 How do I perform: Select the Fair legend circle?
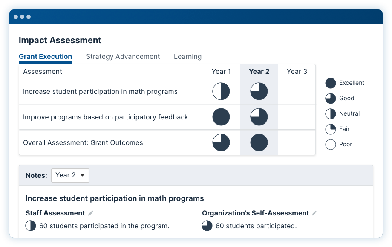pos(331,129)
